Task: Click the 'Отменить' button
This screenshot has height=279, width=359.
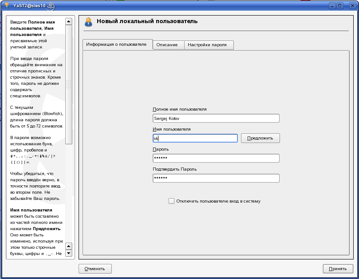Action: pyautogui.click(x=95, y=269)
